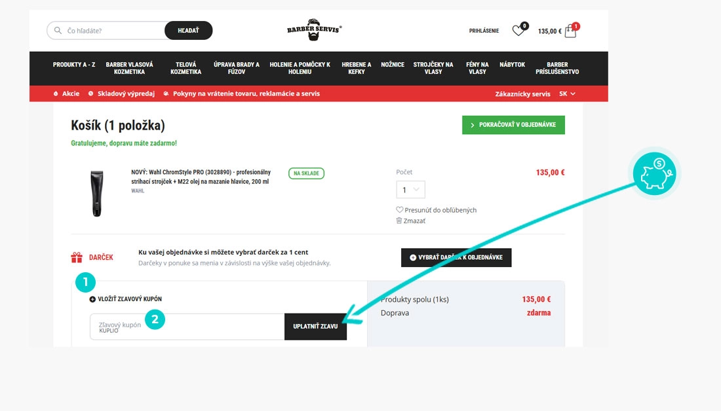Screen dimensions: 721x411
Task: Open the shopping bag cart icon
Action: (571, 31)
